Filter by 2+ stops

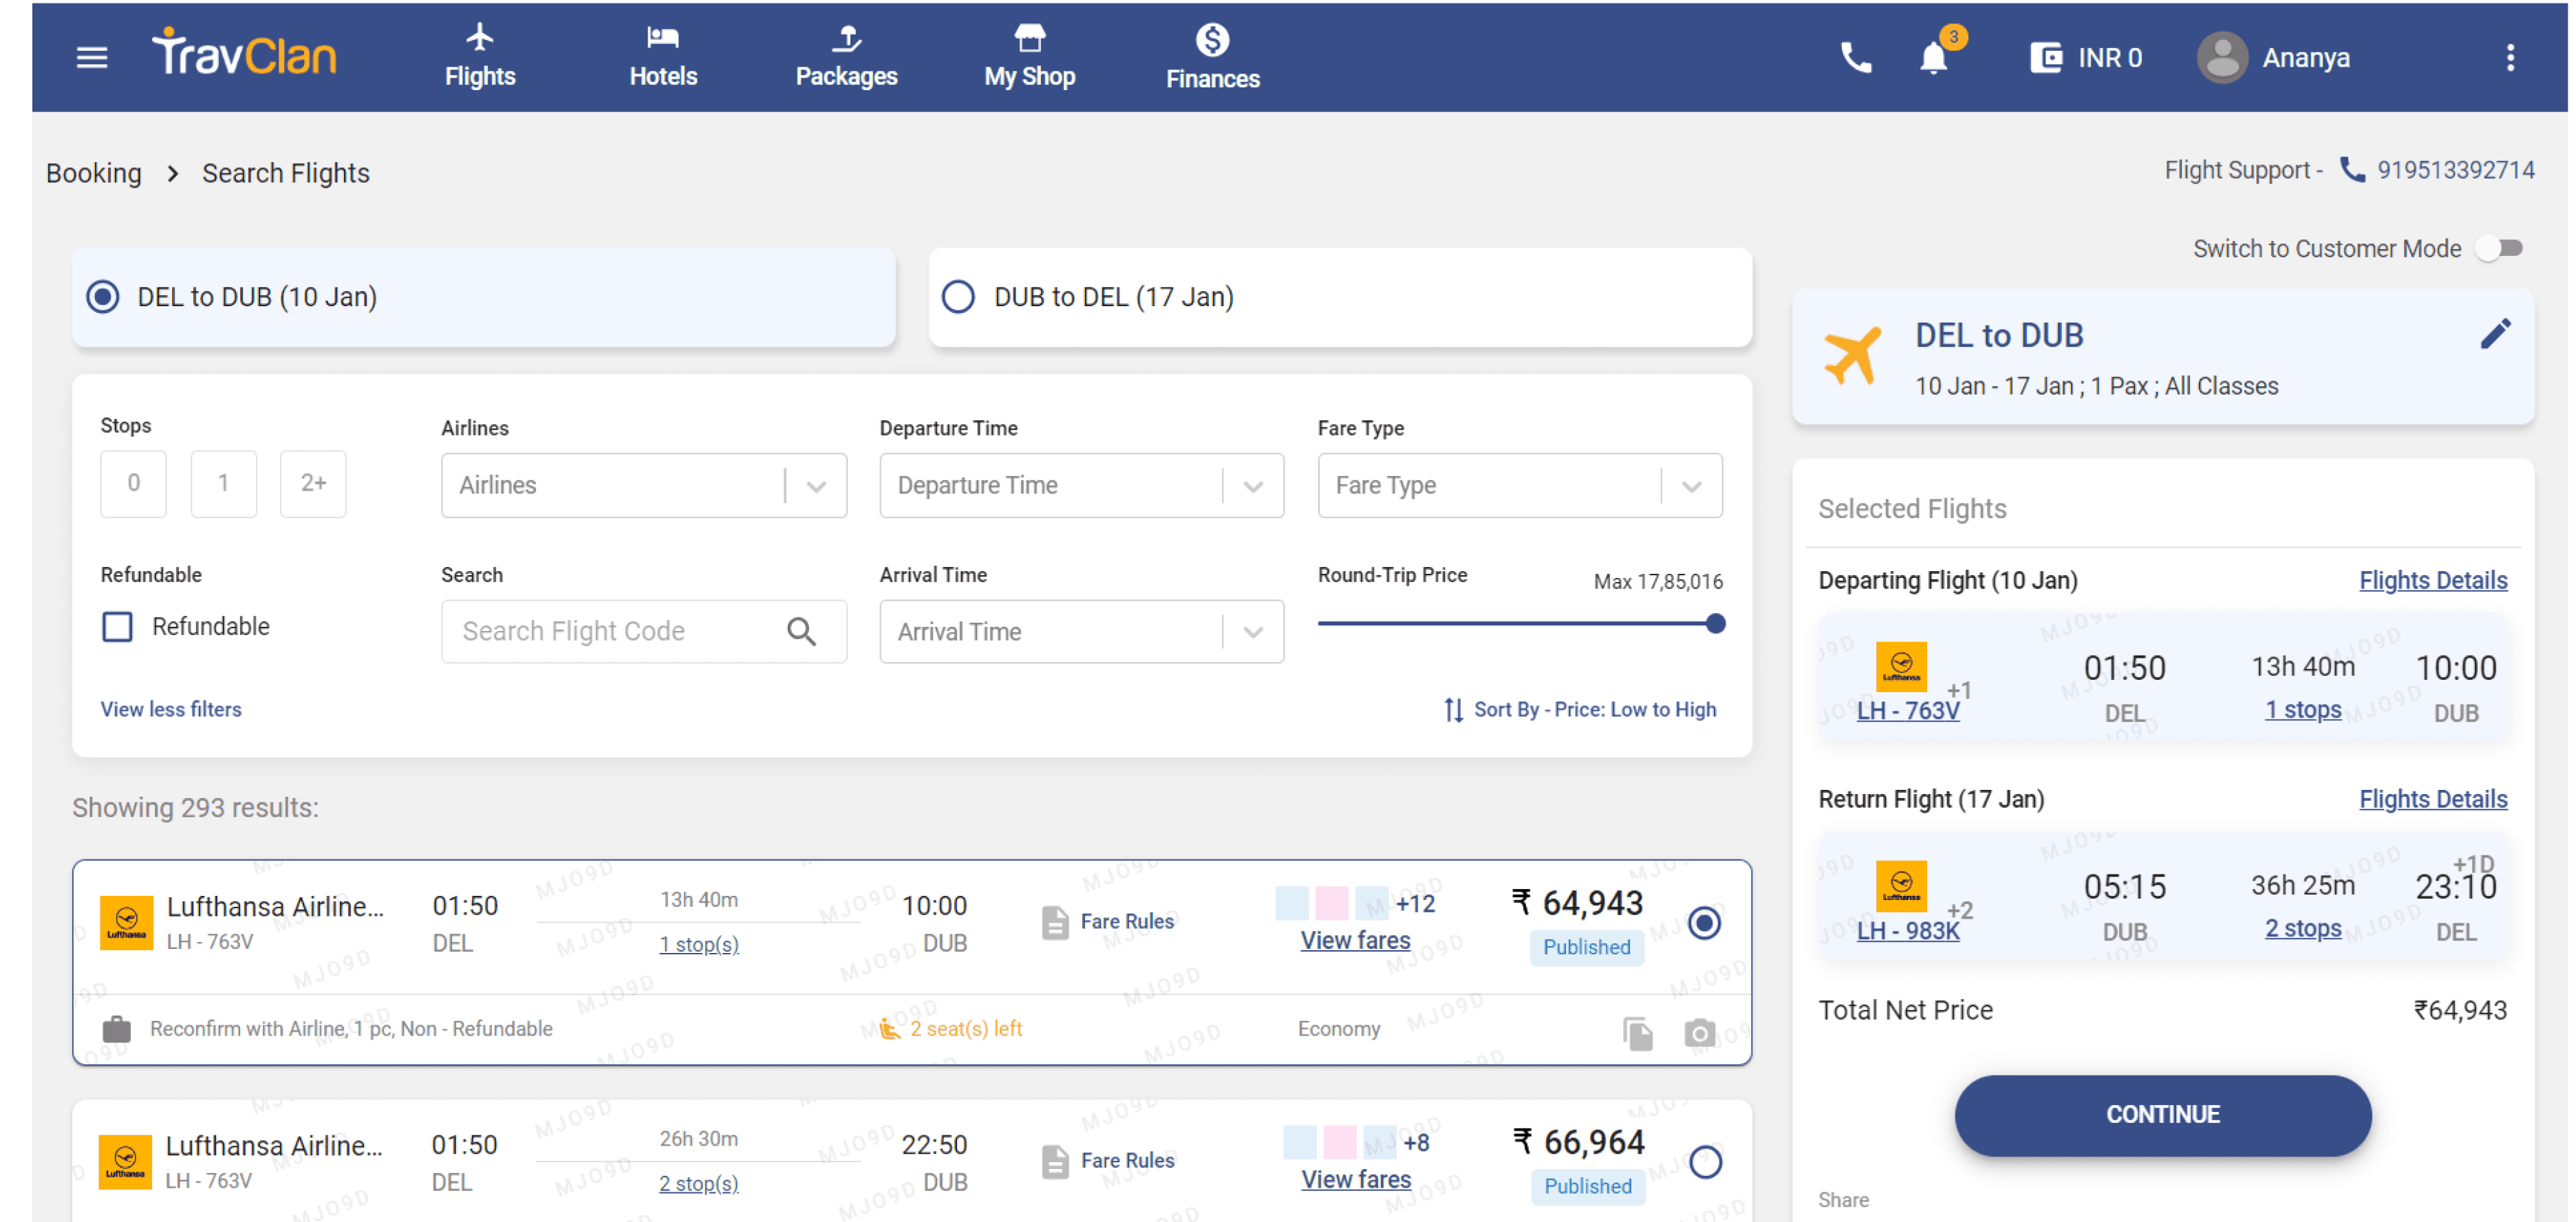[x=313, y=484]
